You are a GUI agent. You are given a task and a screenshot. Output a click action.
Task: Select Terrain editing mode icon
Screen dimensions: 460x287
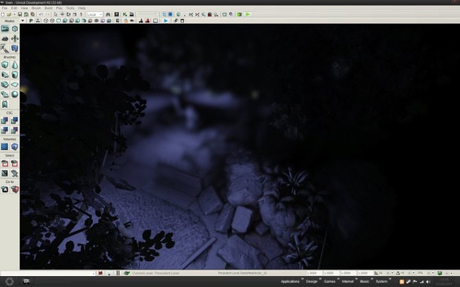(x=5, y=38)
